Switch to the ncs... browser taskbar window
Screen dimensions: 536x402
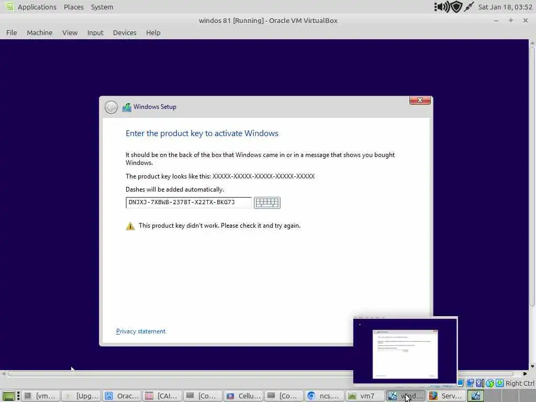[x=325, y=396]
